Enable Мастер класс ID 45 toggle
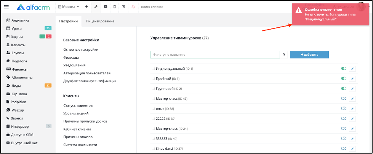Screen dimensions: 373x154 click(344, 99)
